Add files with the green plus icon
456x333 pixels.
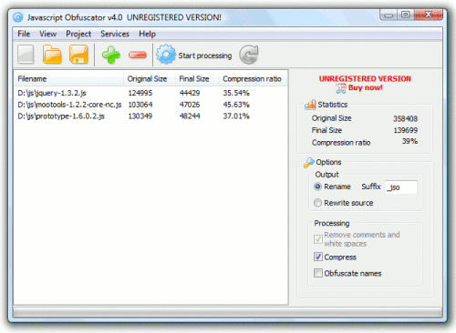pos(111,55)
